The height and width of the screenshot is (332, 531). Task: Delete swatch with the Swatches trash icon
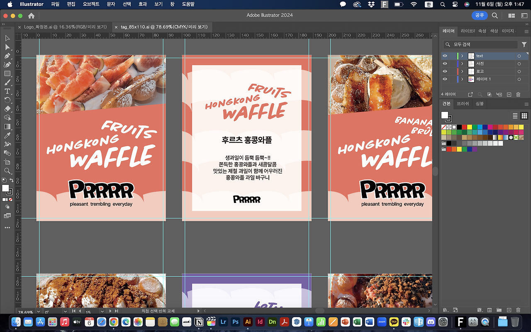point(518,310)
